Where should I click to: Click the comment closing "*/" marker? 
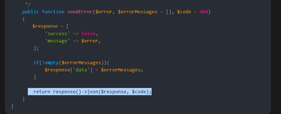coord(28,5)
